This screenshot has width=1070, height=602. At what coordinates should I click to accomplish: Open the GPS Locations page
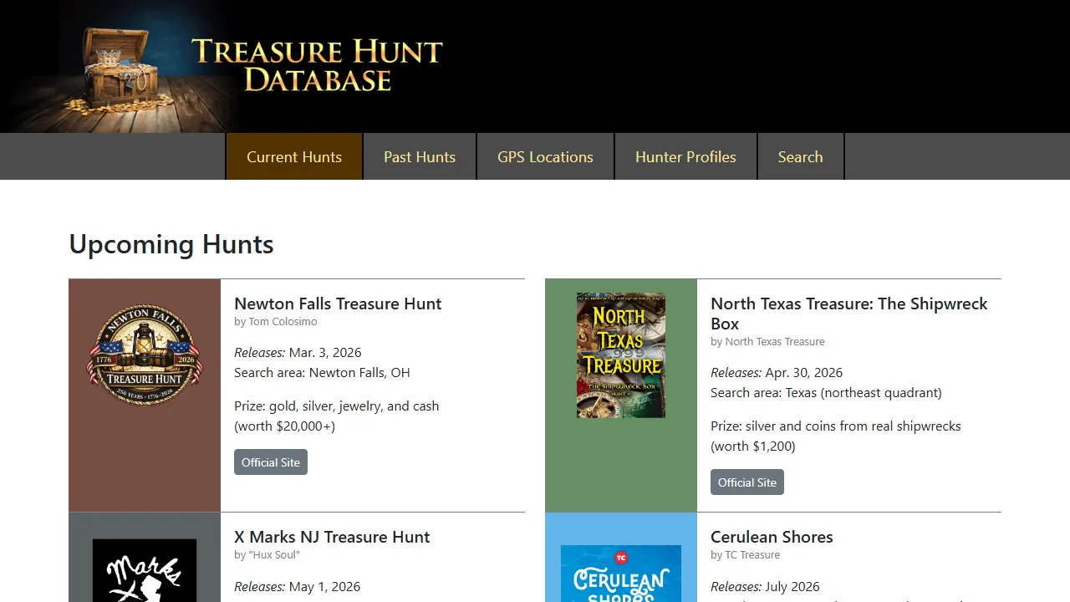[x=545, y=156]
